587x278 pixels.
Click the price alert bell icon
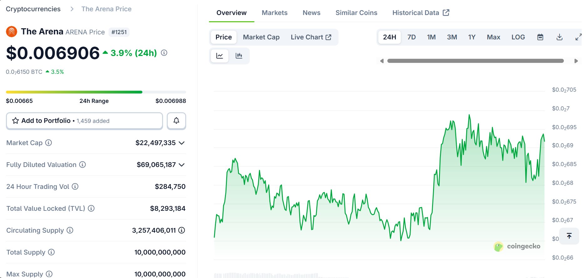pyautogui.click(x=176, y=121)
